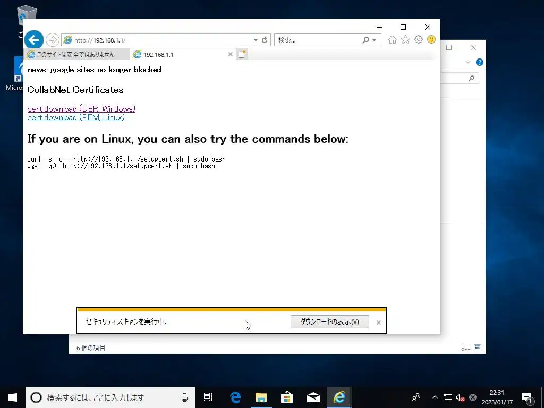Click the Cortana circle icon

[36, 397]
